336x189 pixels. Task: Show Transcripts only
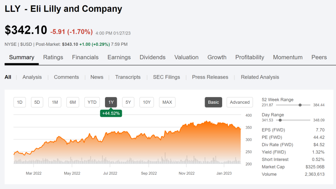[x=128, y=77]
